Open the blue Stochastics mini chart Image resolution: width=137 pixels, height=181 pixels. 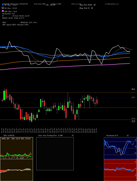[x=120, y=148]
